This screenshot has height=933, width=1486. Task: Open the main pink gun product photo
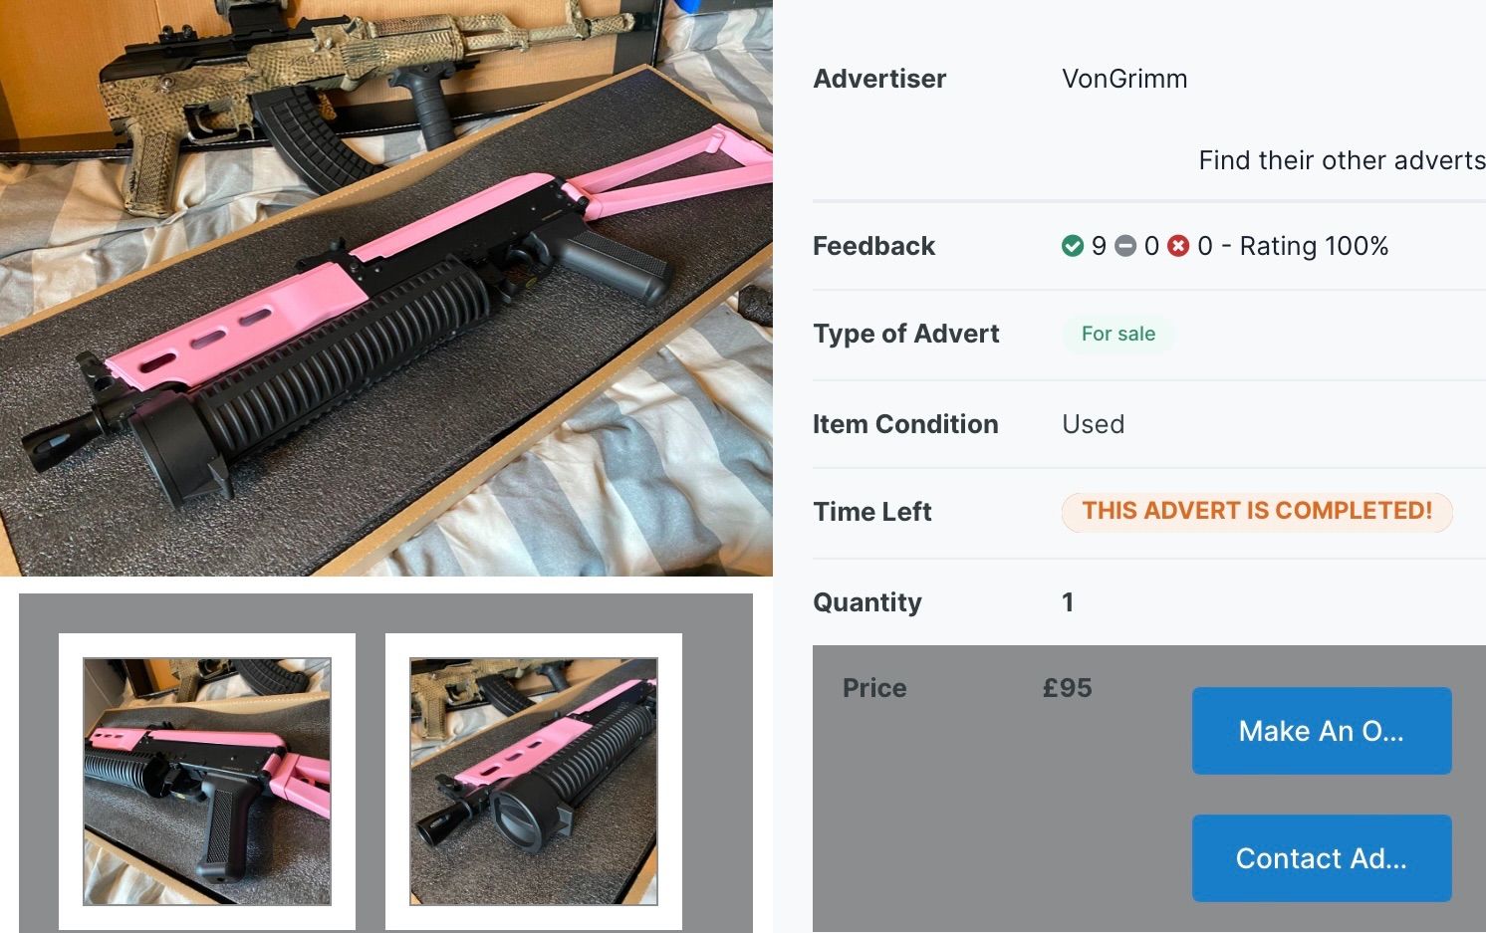386,288
